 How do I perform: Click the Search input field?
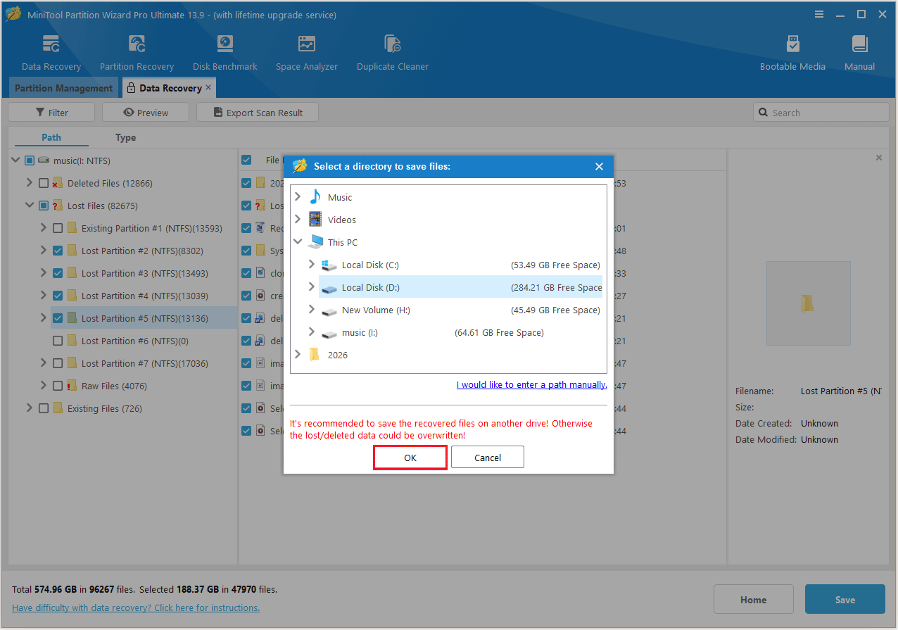click(821, 113)
